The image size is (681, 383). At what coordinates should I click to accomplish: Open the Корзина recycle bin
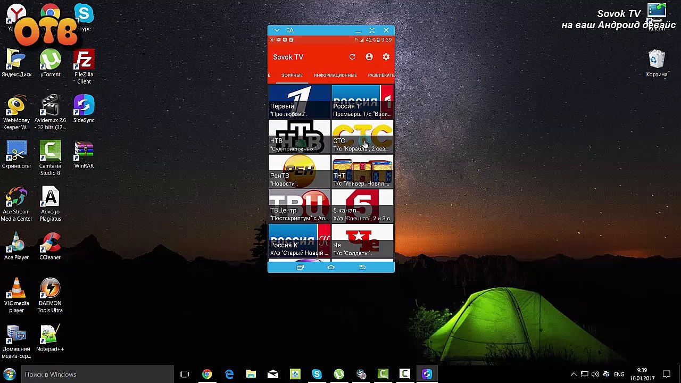657,63
